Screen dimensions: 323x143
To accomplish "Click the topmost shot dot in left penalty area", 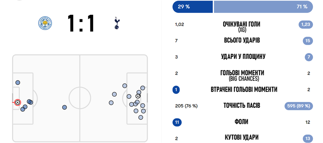I will click(x=18, y=83).
